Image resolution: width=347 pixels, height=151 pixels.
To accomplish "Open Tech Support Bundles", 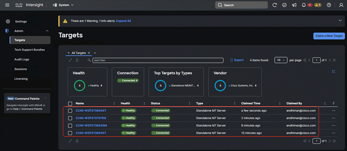I will click(x=29, y=50).
